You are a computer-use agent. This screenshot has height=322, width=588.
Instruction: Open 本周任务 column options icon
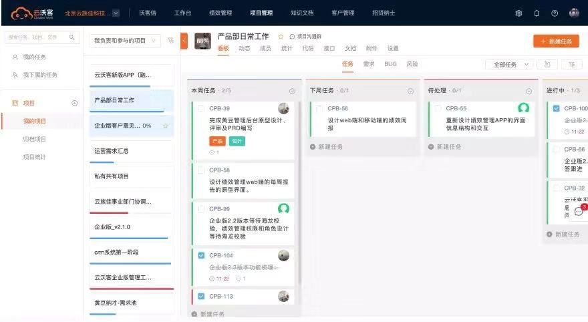292,91
